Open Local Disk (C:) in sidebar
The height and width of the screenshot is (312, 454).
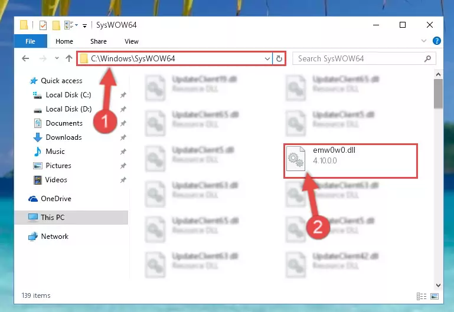click(68, 95)
